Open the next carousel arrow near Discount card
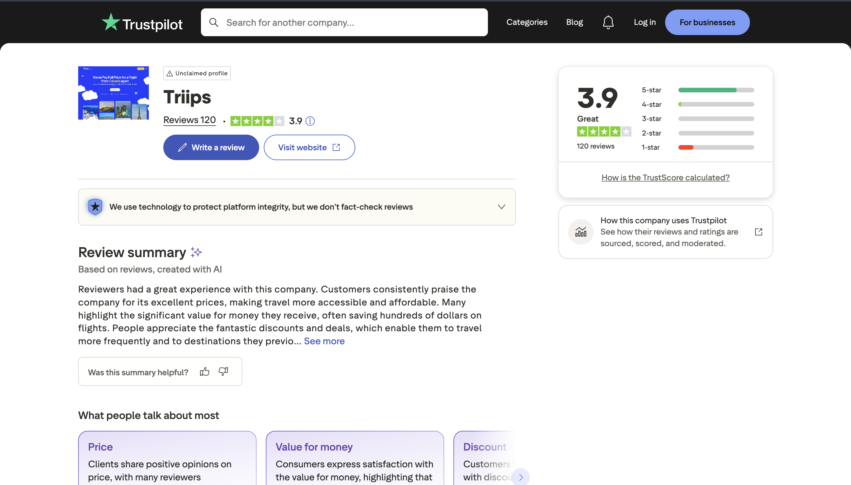 (x=521, y=477)
